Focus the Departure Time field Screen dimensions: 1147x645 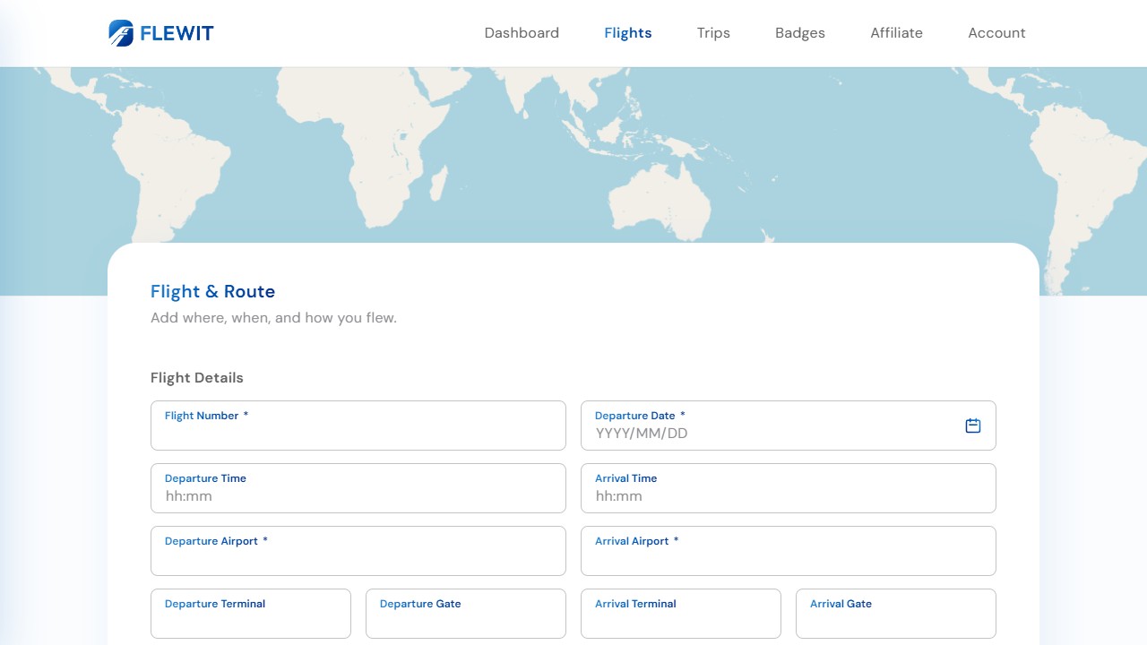point(358,488)
